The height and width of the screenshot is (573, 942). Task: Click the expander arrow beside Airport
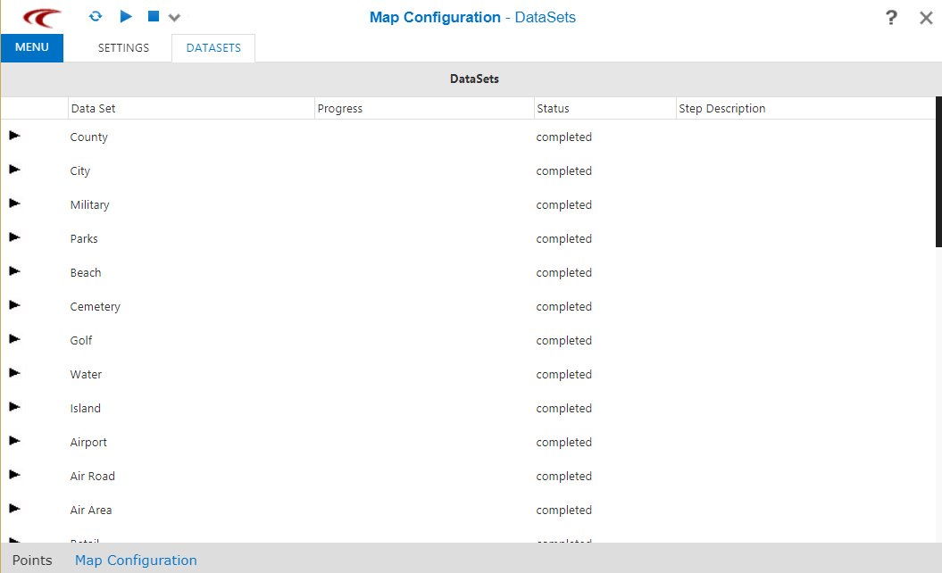click(13, 439)
